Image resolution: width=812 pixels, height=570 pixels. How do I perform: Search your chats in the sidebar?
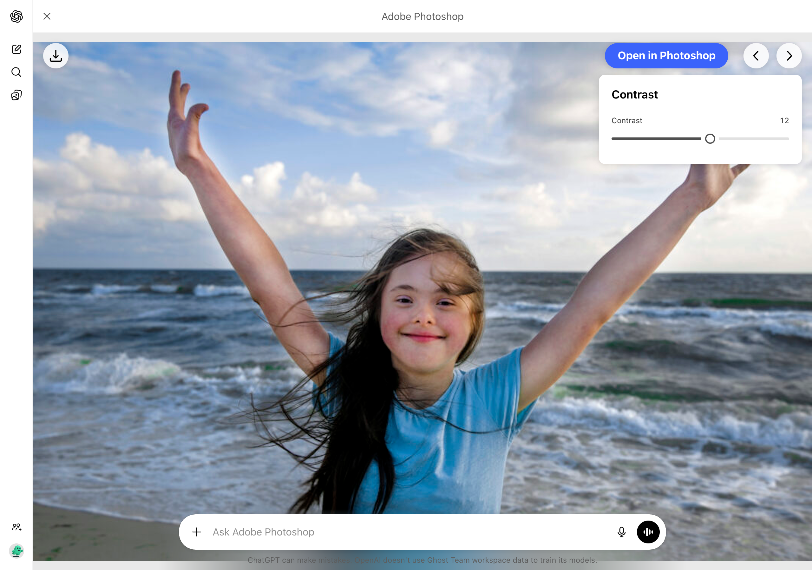(x=16, y=72)
